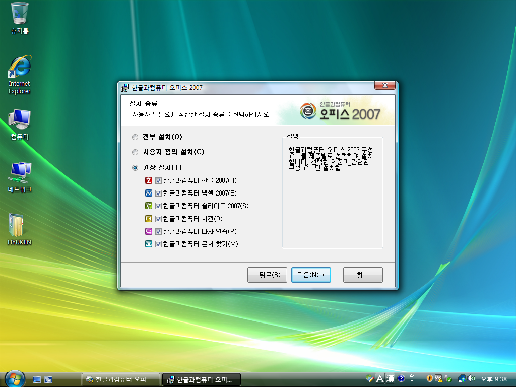
Task: Click the blue 넥셀 2007 product icon
Action: (149, 193)
